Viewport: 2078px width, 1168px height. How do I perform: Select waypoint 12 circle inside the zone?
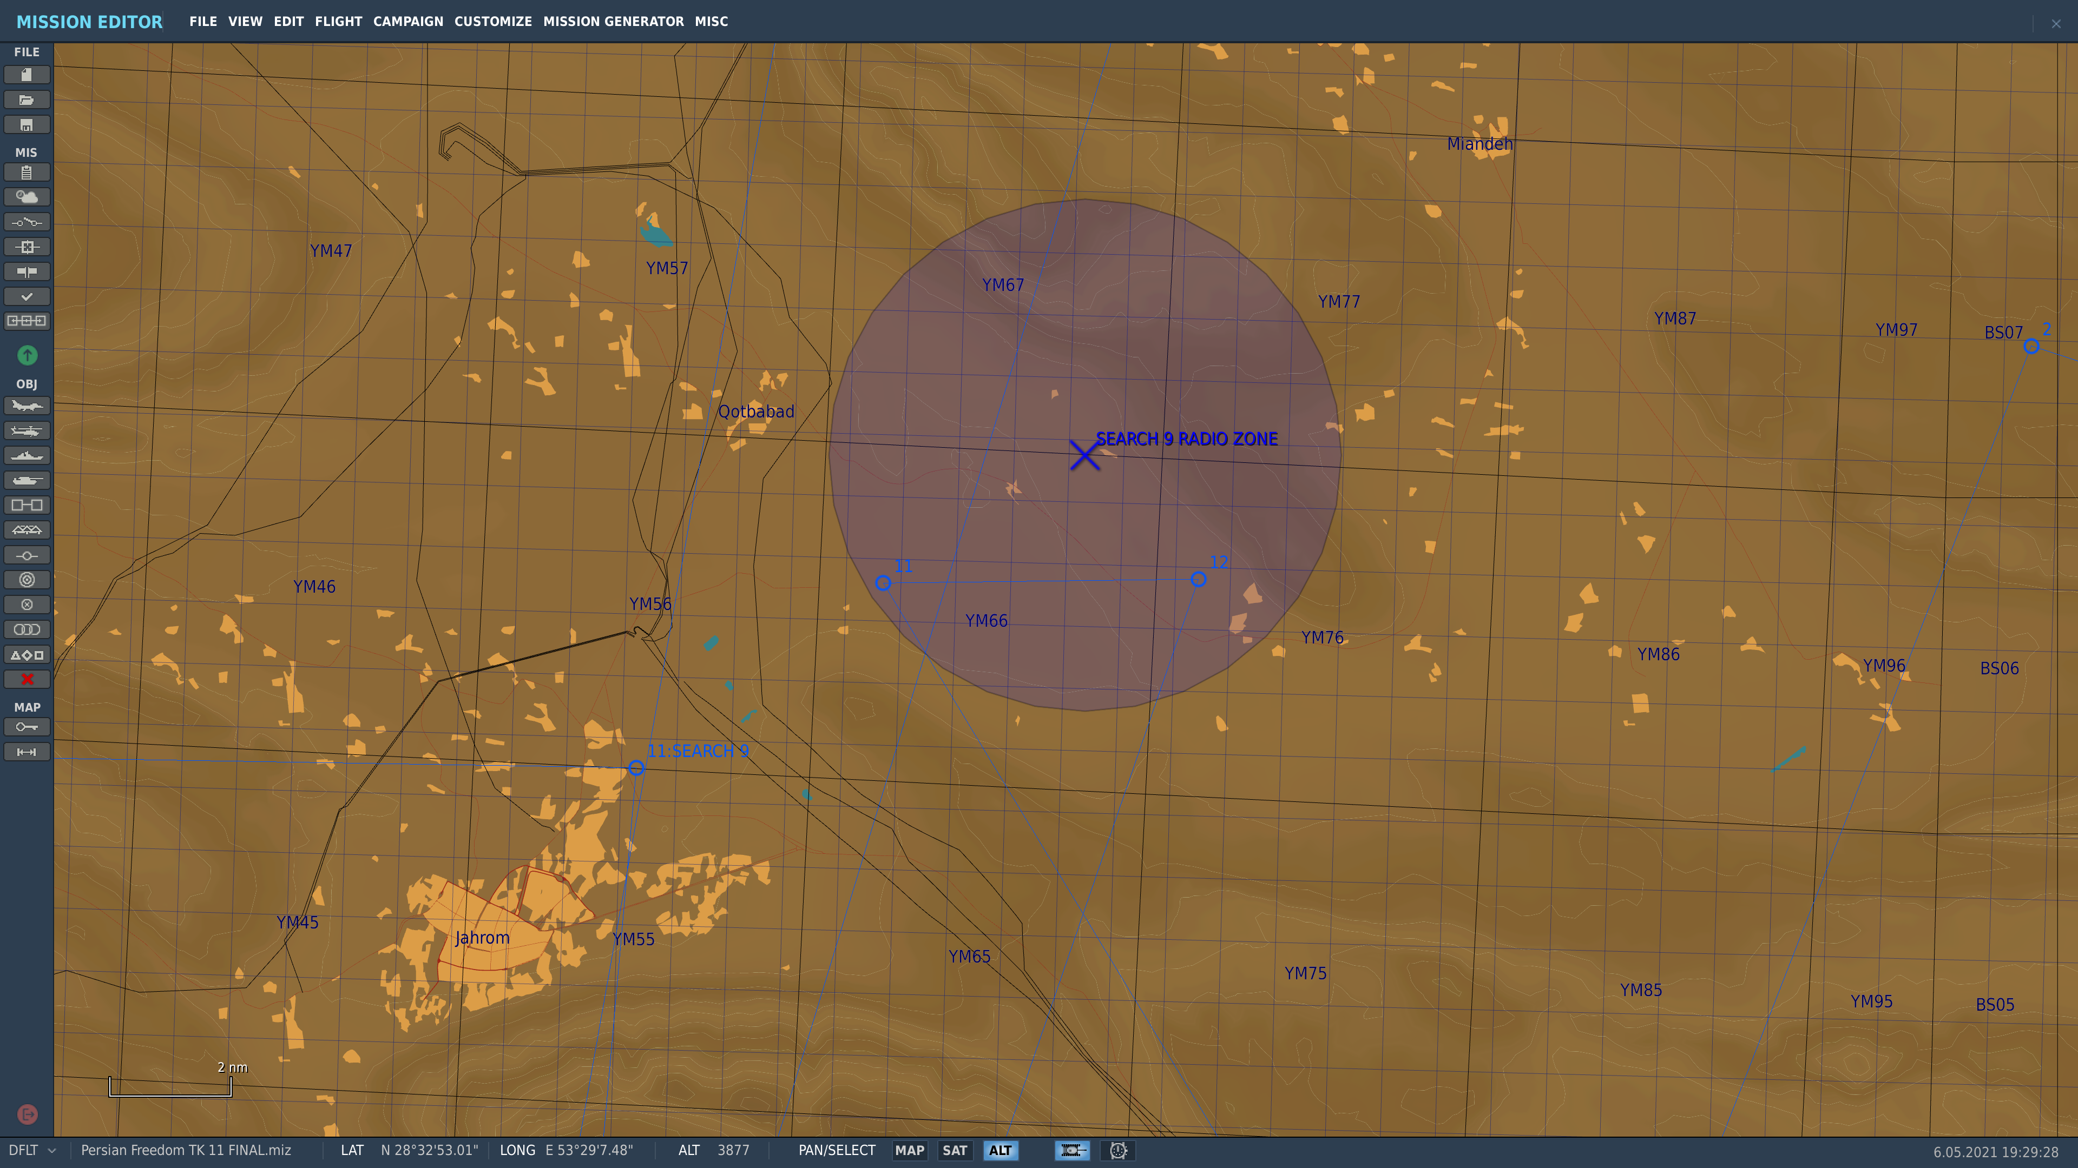1199,580
